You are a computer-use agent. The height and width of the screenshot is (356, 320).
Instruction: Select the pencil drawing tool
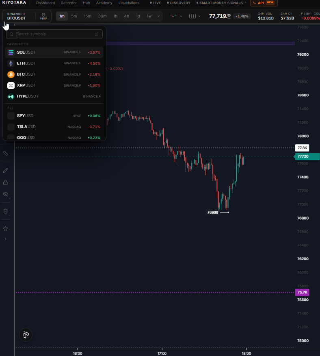tap(5, 170)
